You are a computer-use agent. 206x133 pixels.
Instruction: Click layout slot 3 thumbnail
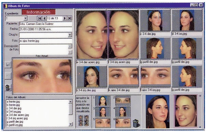[103, 112]
